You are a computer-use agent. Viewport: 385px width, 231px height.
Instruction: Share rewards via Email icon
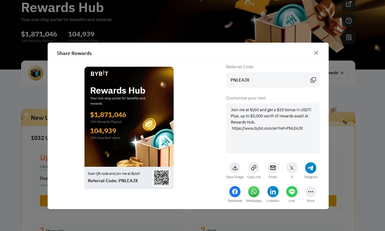tap(273, 168)
